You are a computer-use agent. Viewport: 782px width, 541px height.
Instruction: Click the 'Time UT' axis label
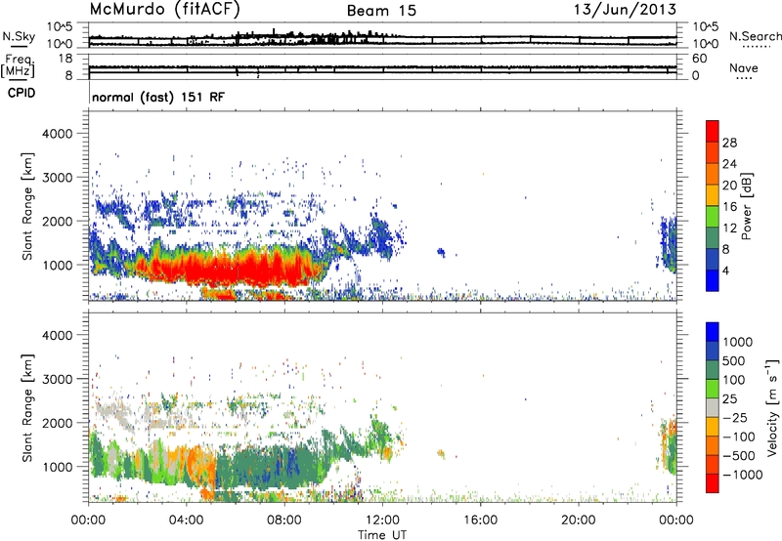click(x=382, y=535)
